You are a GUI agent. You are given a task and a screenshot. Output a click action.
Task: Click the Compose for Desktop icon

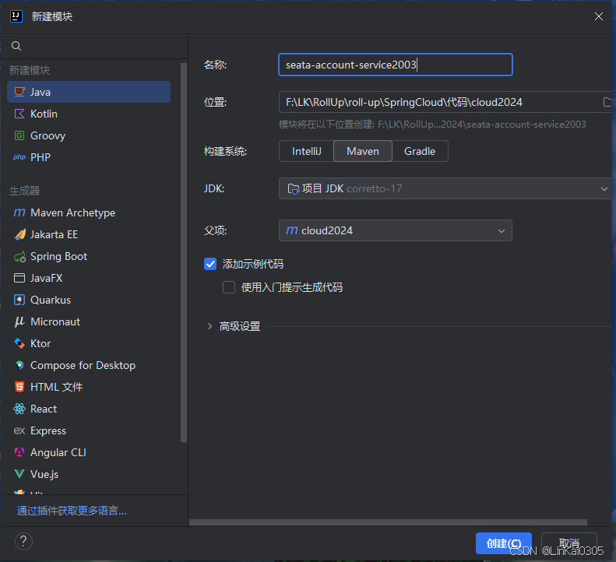click(x=19, y=365)
